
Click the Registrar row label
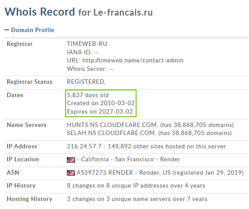point(20,44)
